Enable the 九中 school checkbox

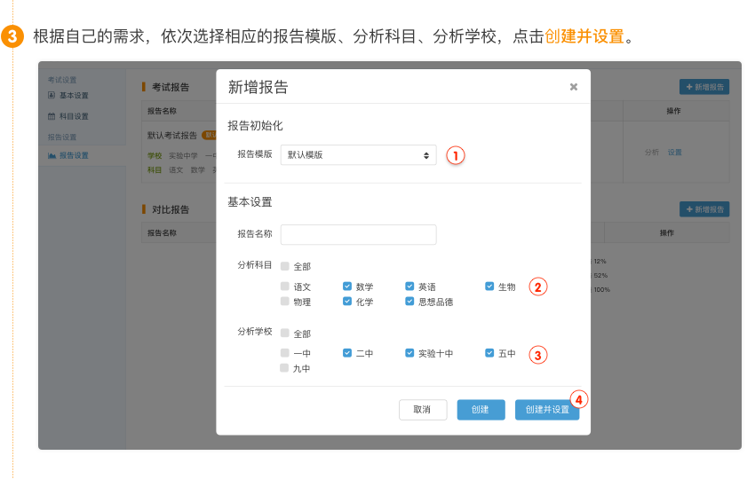tap(285, 368)
